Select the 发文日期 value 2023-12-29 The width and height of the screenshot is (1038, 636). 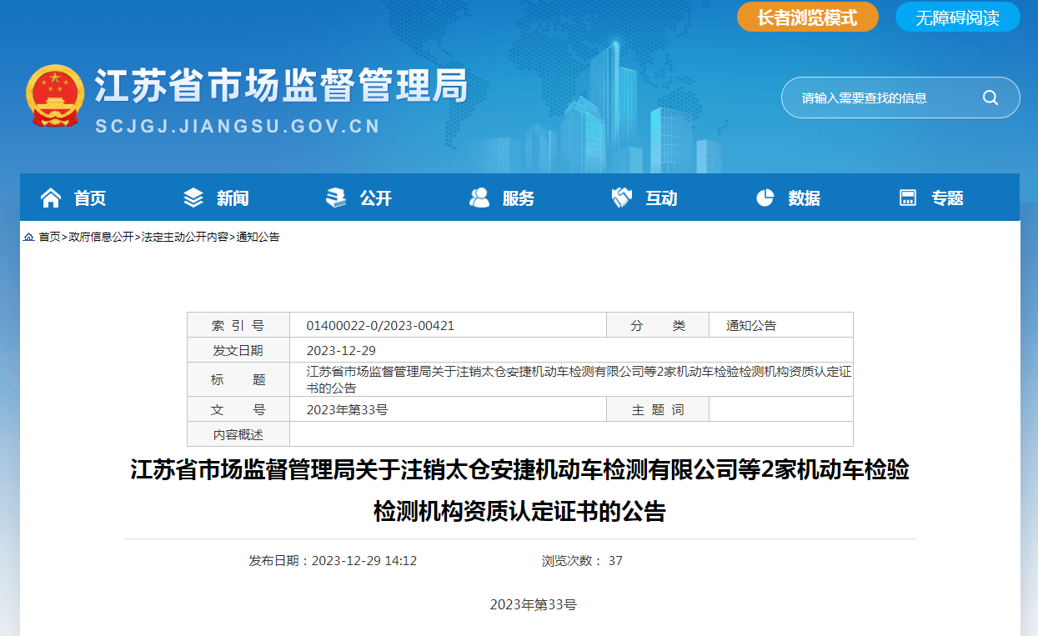click(341, 350)
